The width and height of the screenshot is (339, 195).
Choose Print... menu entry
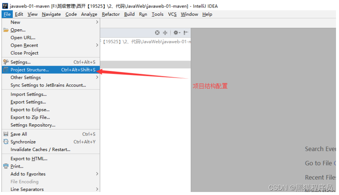(x=51, y=166)
